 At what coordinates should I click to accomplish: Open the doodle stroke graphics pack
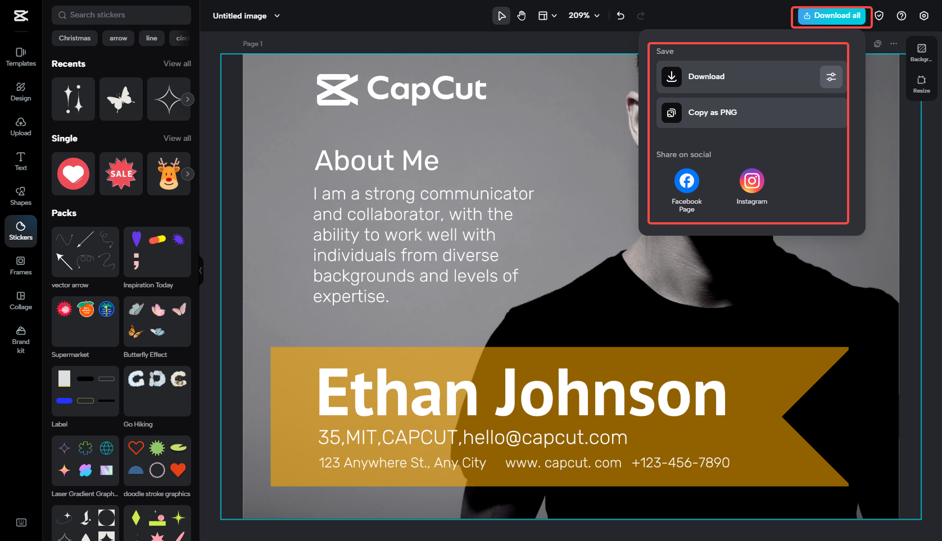click(x=157, y=461)
